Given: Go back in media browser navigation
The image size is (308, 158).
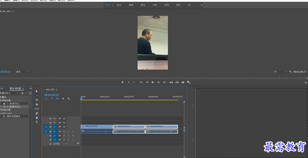Looking at the screenshot, I should coord(22,93).
